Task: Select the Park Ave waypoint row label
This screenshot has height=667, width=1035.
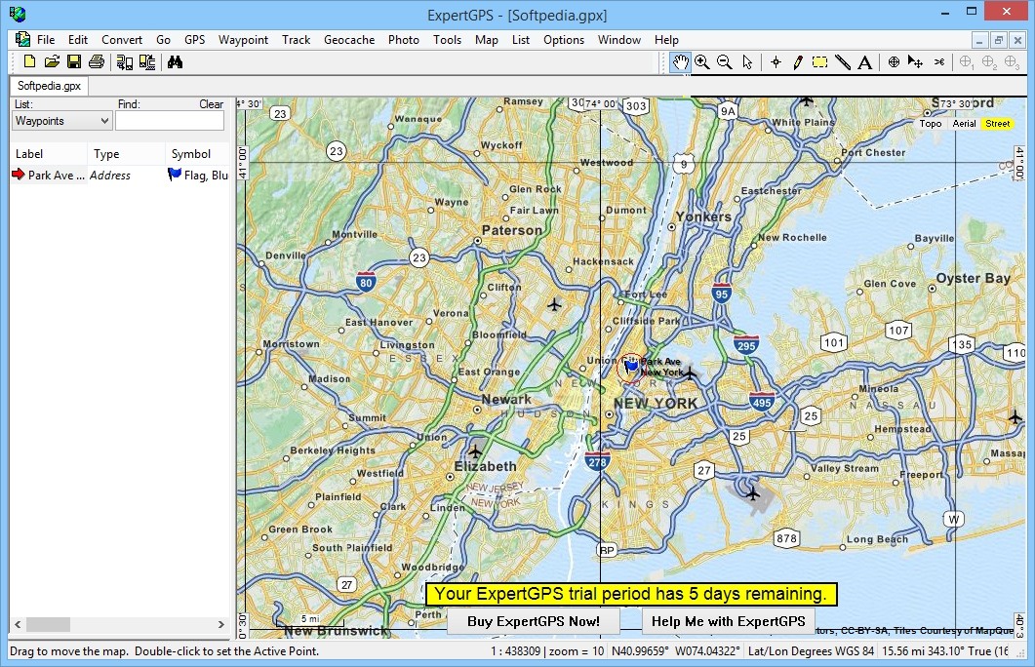Action: 57,175
